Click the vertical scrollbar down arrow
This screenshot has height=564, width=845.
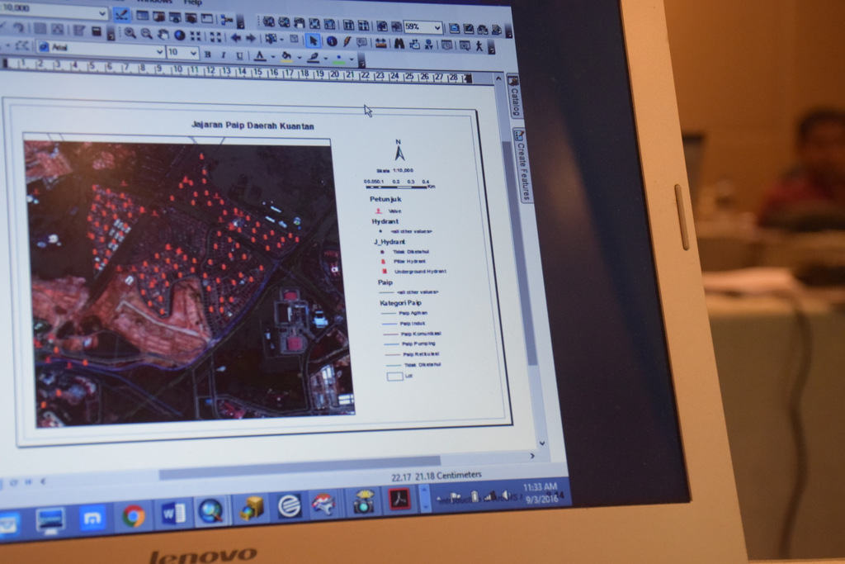(542, 443)
